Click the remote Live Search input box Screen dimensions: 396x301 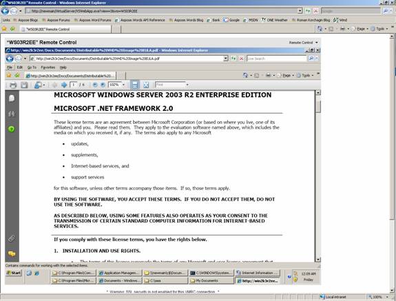click(x=277, y=59)
